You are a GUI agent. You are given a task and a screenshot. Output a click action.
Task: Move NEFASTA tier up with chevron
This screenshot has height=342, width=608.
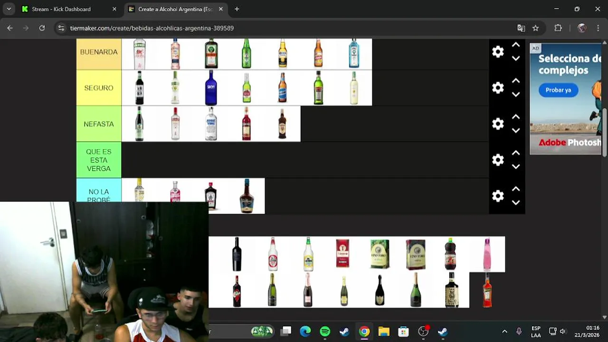click(516, 117)
